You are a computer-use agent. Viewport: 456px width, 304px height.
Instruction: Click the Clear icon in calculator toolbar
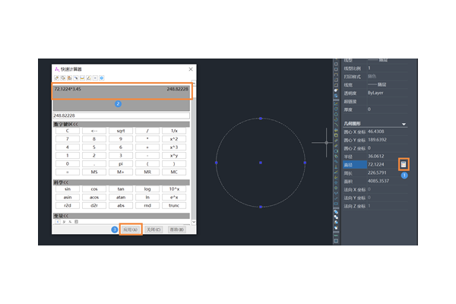pyautogui.click(x=55, y=78)
